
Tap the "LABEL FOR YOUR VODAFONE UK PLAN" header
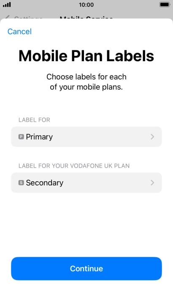point(74,166)
